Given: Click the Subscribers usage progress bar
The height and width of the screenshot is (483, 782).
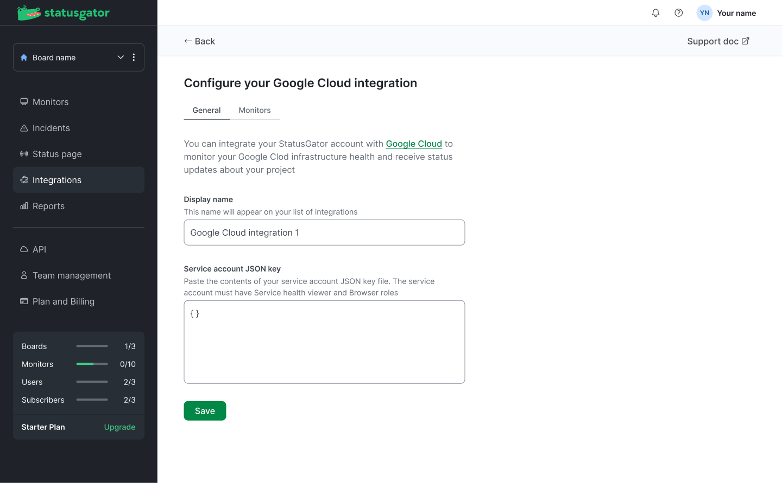Looking at the screenshot, I should pyautogui.click(x=92, y=400).
